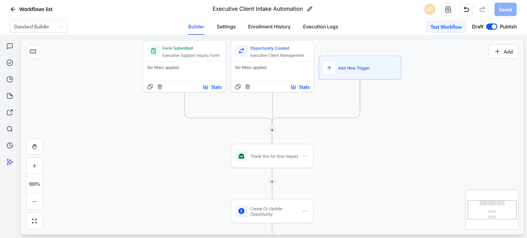Screen dimensions: 527x238
Task: Zoom in with the plus control
Action: click(x=34, y=166)
